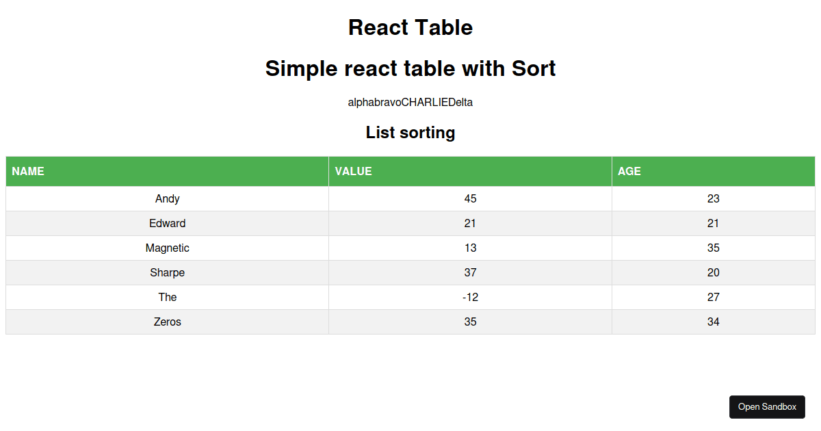Select the row for Edward

pos(168,223)
